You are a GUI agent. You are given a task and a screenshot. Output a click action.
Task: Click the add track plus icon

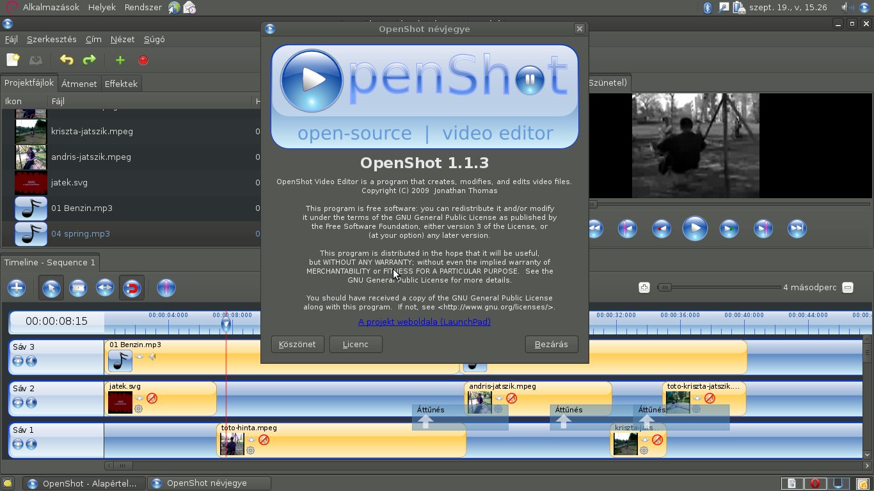click(x=17, y=288)
